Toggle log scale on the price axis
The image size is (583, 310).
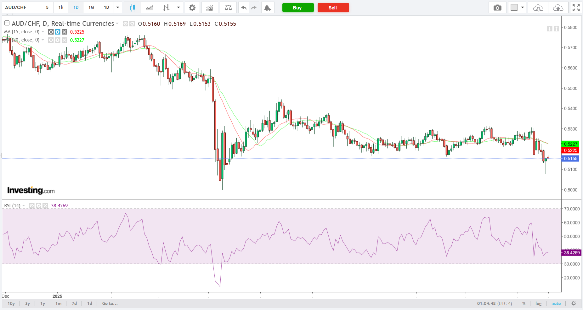tap(538, 303)
